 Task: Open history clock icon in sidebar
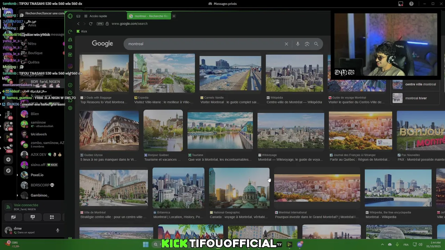70,93
